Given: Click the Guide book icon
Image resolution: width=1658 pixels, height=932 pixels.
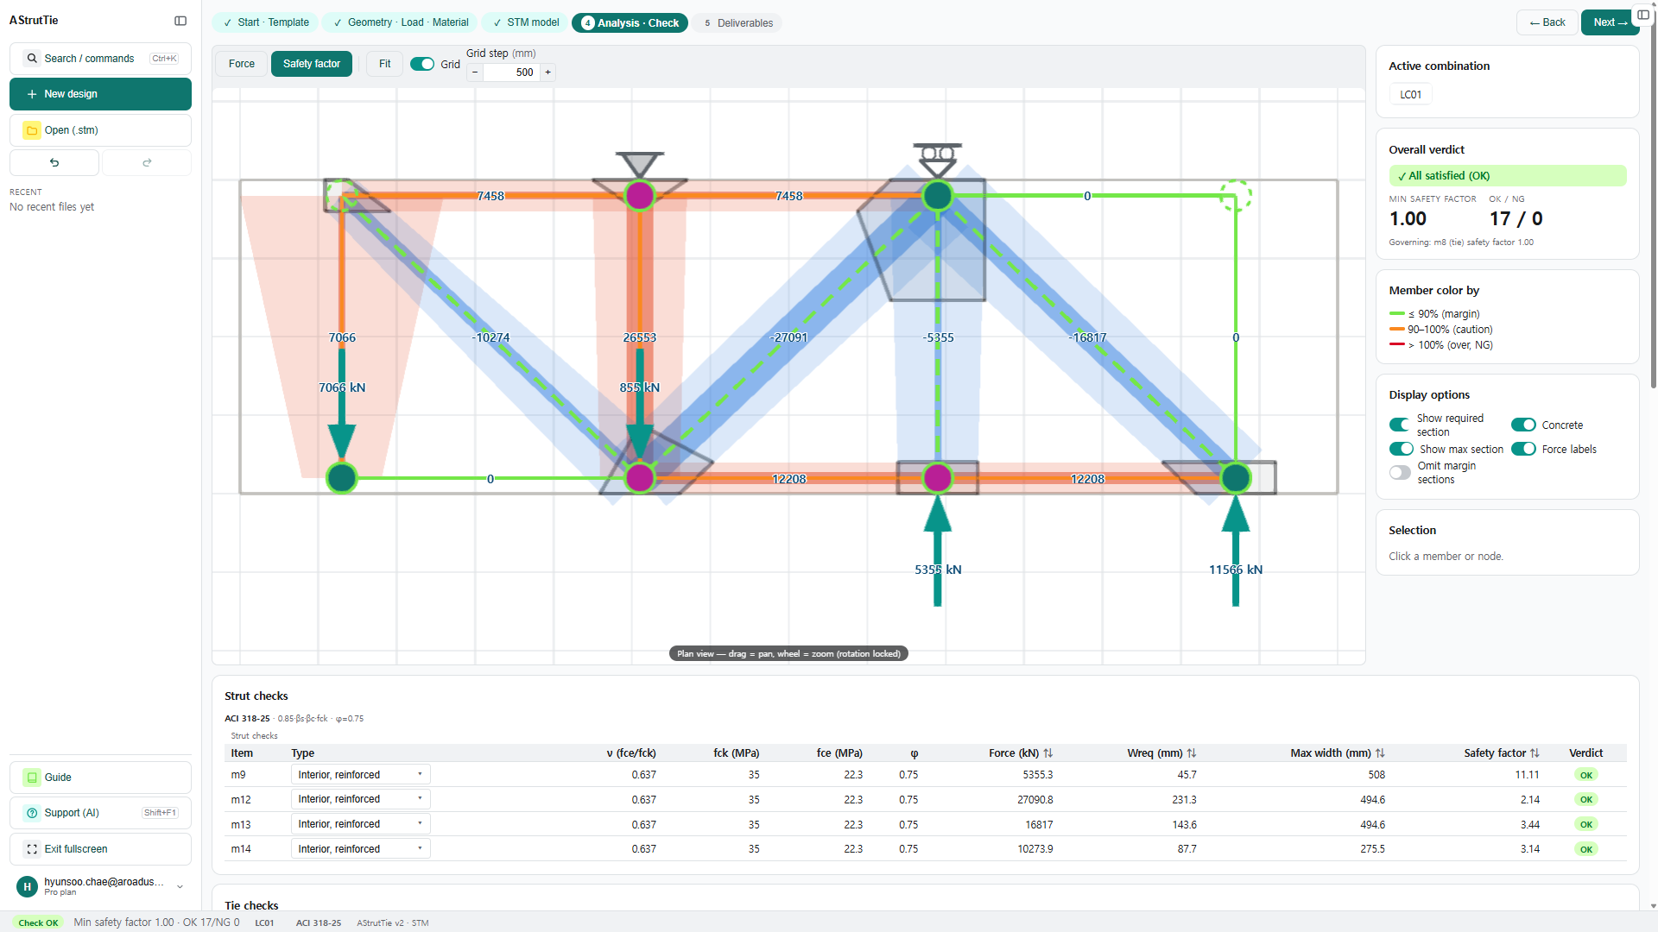Looking at the screenshot, I should coord(32,778).
